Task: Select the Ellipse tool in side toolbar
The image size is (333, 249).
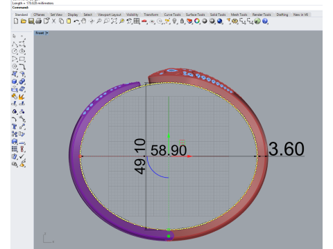Action: (x=22, y=51)
